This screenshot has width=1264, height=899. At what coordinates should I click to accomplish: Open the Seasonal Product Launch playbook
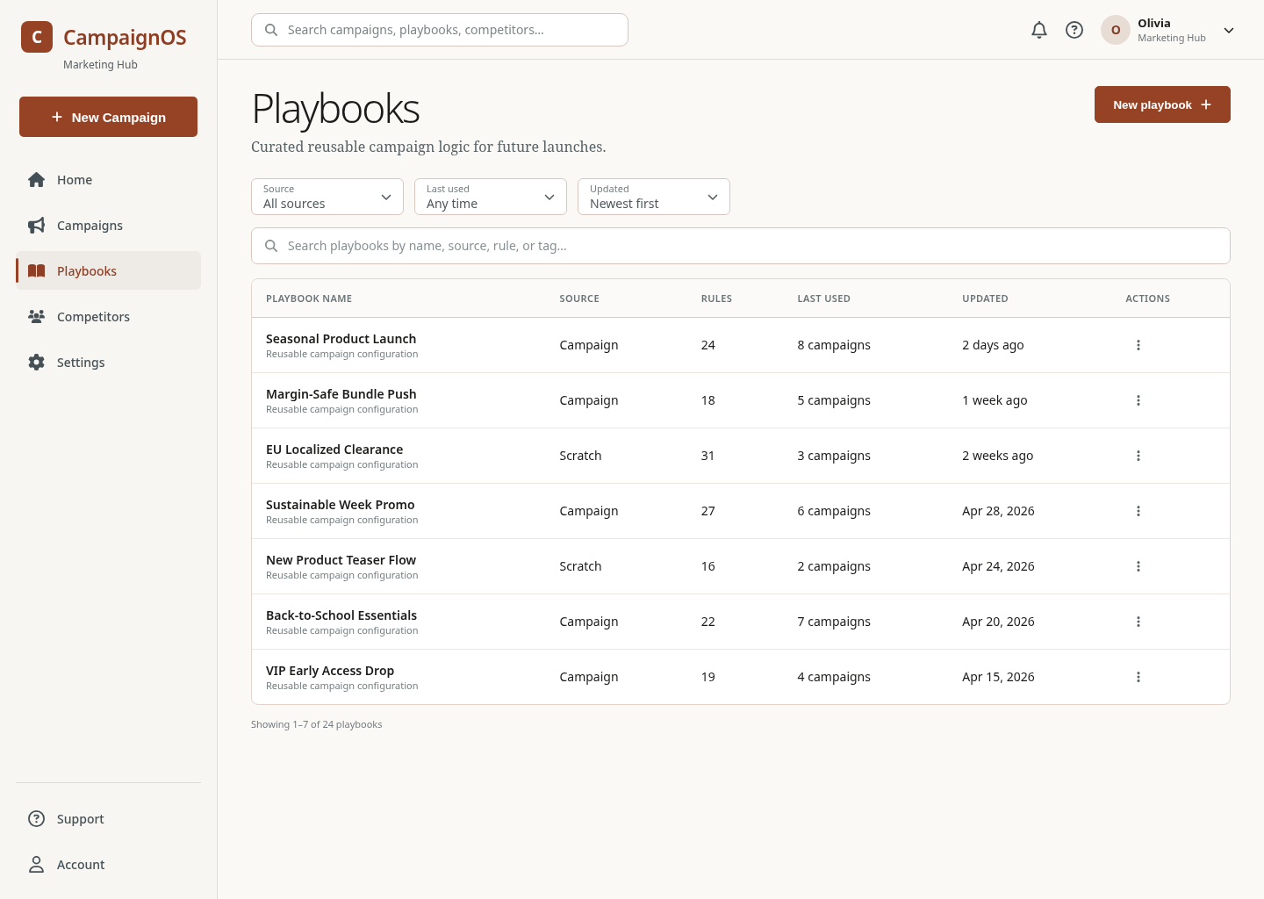tap(341, 339)
